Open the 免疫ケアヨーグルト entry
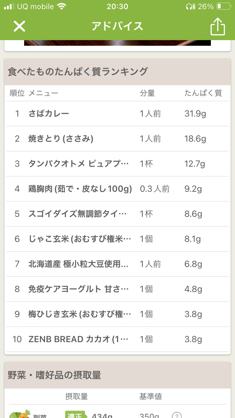 coord(118,289)
